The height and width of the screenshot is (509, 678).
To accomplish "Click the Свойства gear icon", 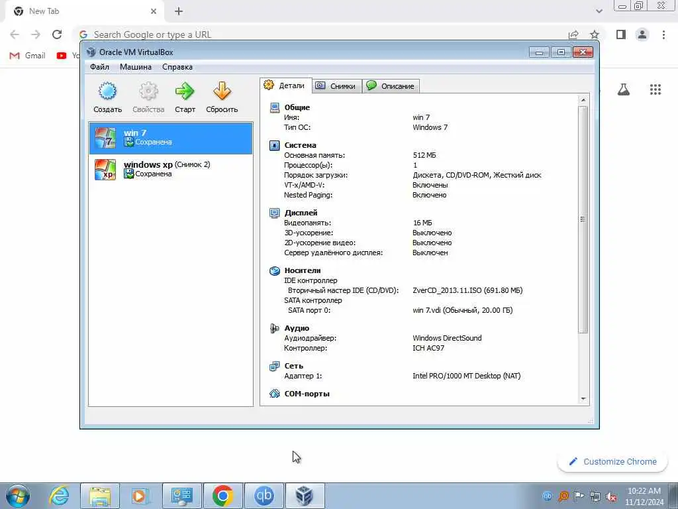I will coord(148,91).
